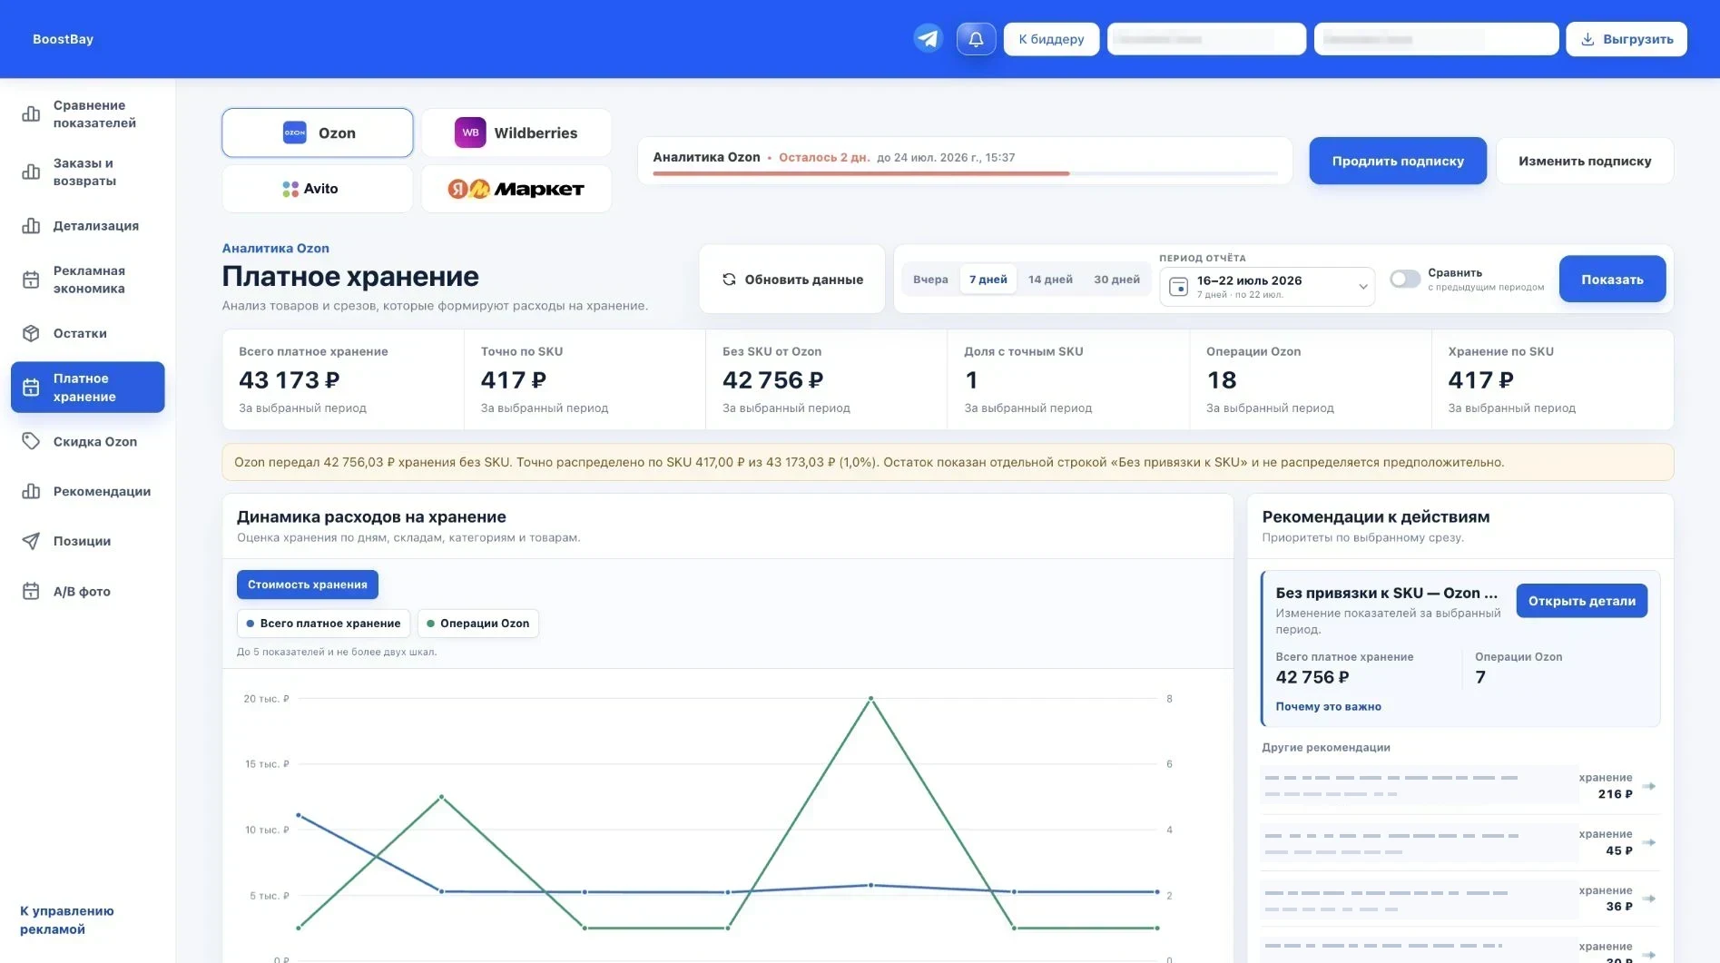The height and width of the screenshot is (963, 1720).
Task: Click the arrow next to хранение 216 ₽
Action: coord(1649,786)
